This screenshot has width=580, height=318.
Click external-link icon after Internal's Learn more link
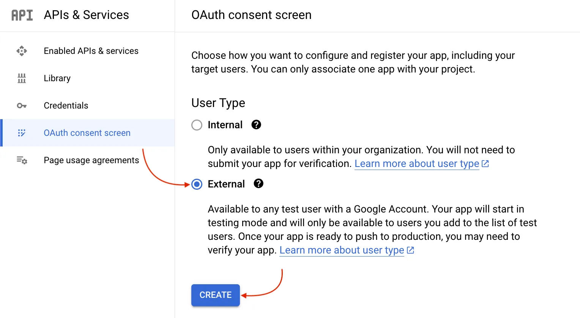pyautogui.click(x=485, y=164)
